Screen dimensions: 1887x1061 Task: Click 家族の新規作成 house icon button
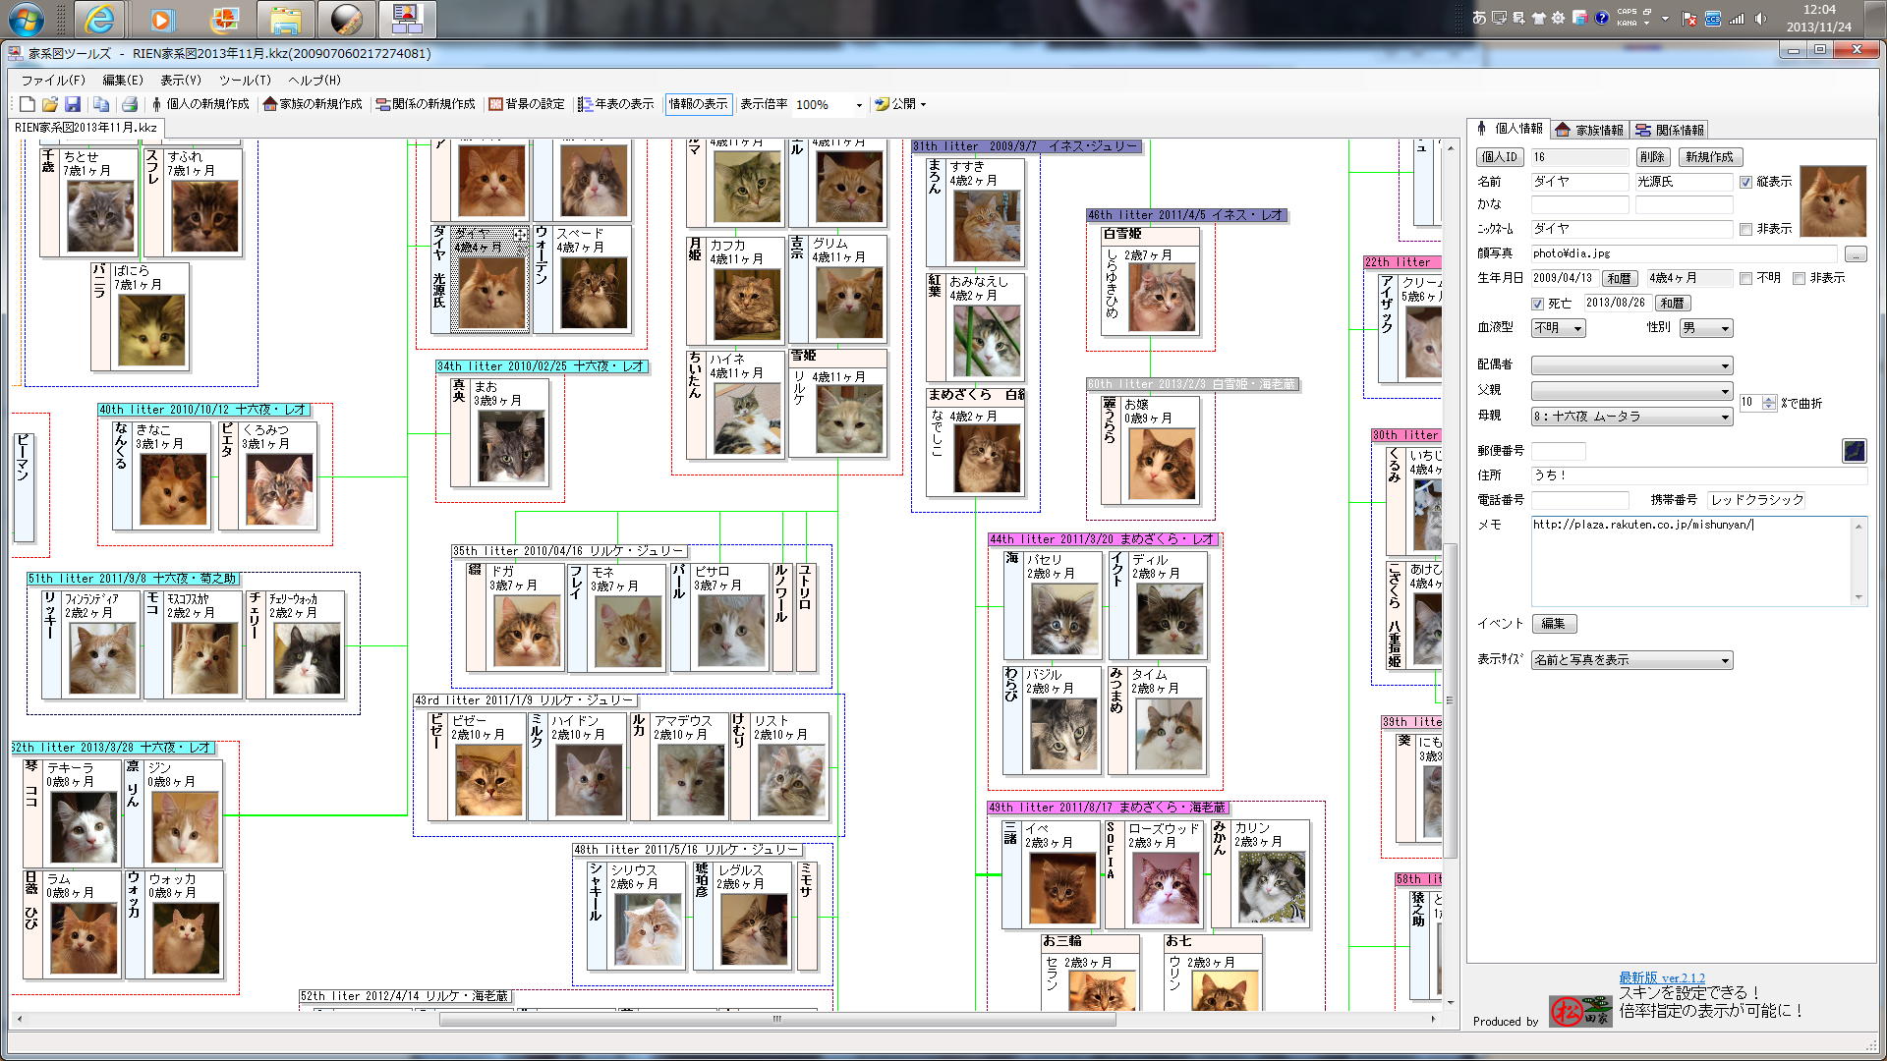tap(314, 104)
